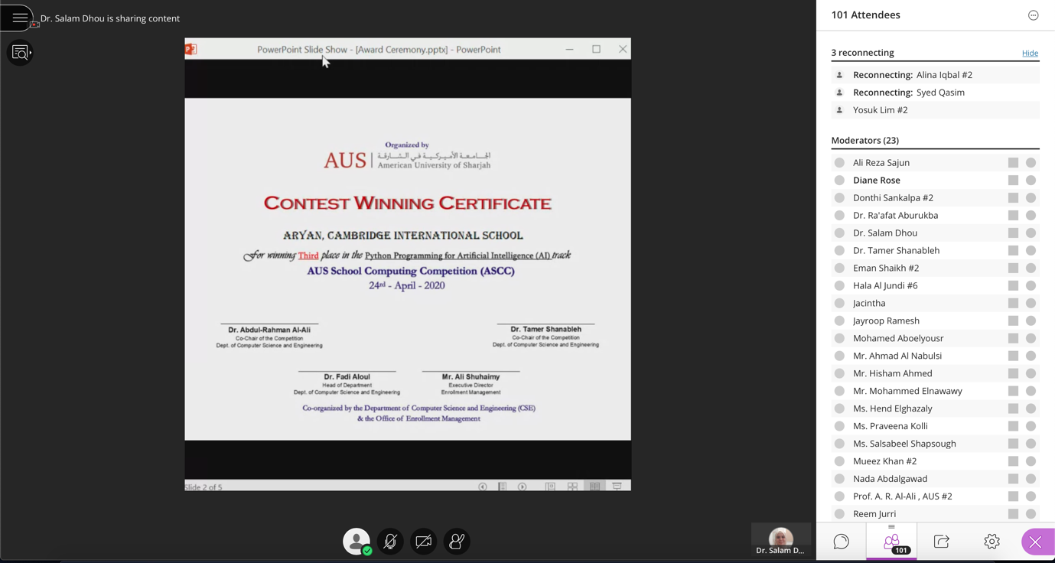This screenshot has width=1055, height=563.
Task: Hide the reconnecting attendees list
Action: 1030,54
